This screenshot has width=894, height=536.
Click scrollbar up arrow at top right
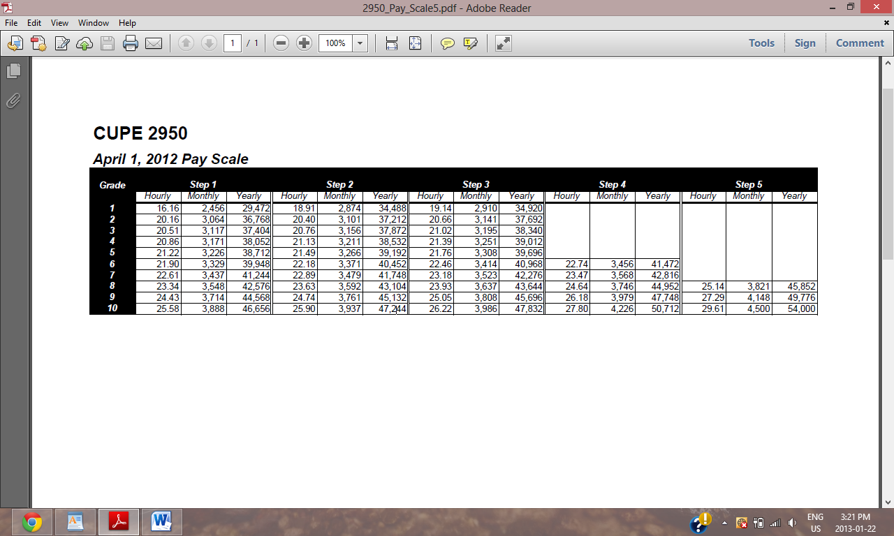tap(887, 64)
